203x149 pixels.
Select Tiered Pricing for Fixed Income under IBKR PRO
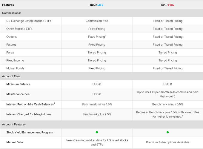coord(167,60)
